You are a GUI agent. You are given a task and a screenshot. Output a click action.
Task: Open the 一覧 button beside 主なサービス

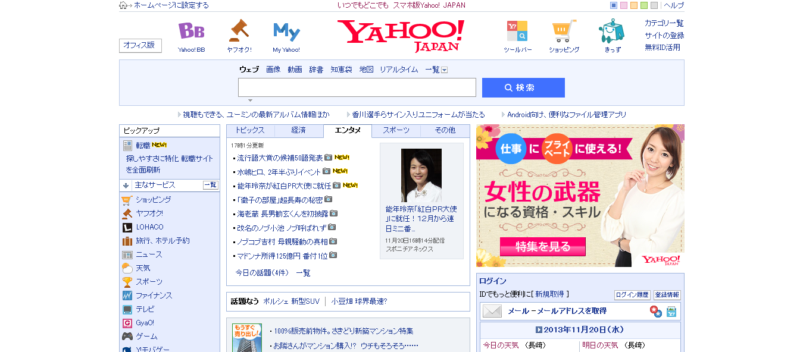click(211, 185)
